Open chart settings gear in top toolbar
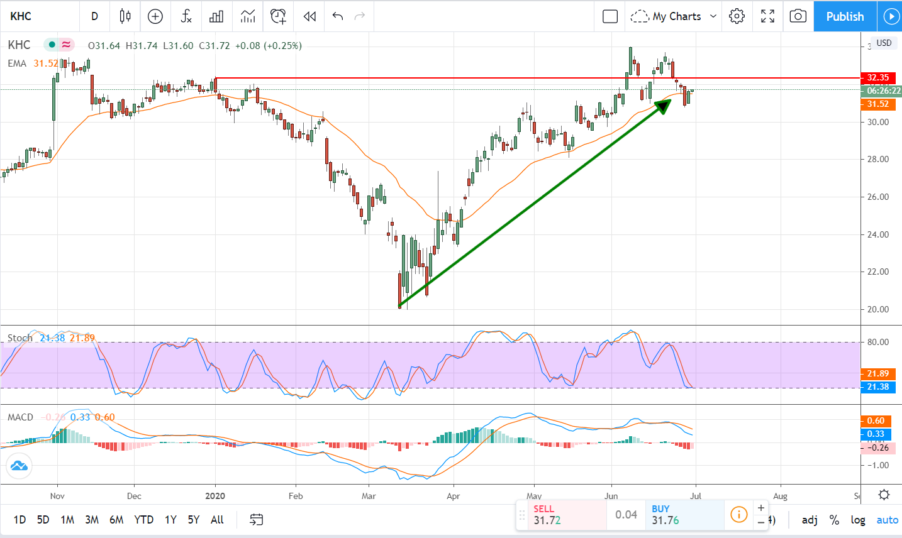This screenshot has height=538, width=902. click(x=737, y=16)
